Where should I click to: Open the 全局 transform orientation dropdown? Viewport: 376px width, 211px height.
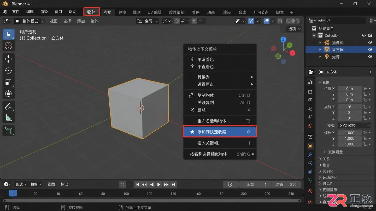[148, 21]
